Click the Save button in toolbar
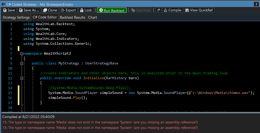Viewport: 260px width, 133px height. point(9,10)
